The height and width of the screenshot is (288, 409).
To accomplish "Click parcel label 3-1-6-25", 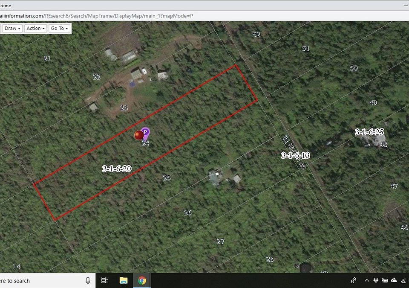I will (x=369, y=132).
